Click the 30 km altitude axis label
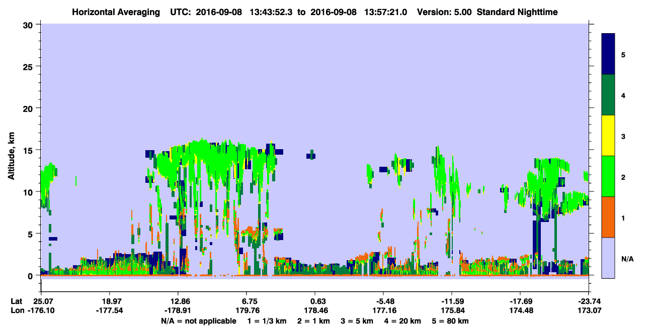This screenshot has width=654, height=335. tap(29, 24)
